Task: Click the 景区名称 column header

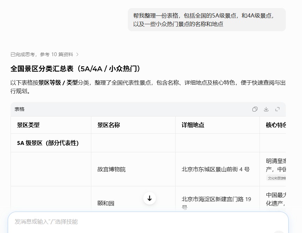Action: [x=133, y=125]
